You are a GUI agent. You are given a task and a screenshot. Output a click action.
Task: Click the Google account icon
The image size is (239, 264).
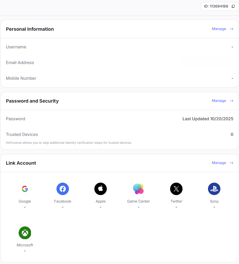pyautogui.click(x=25, y=189)
